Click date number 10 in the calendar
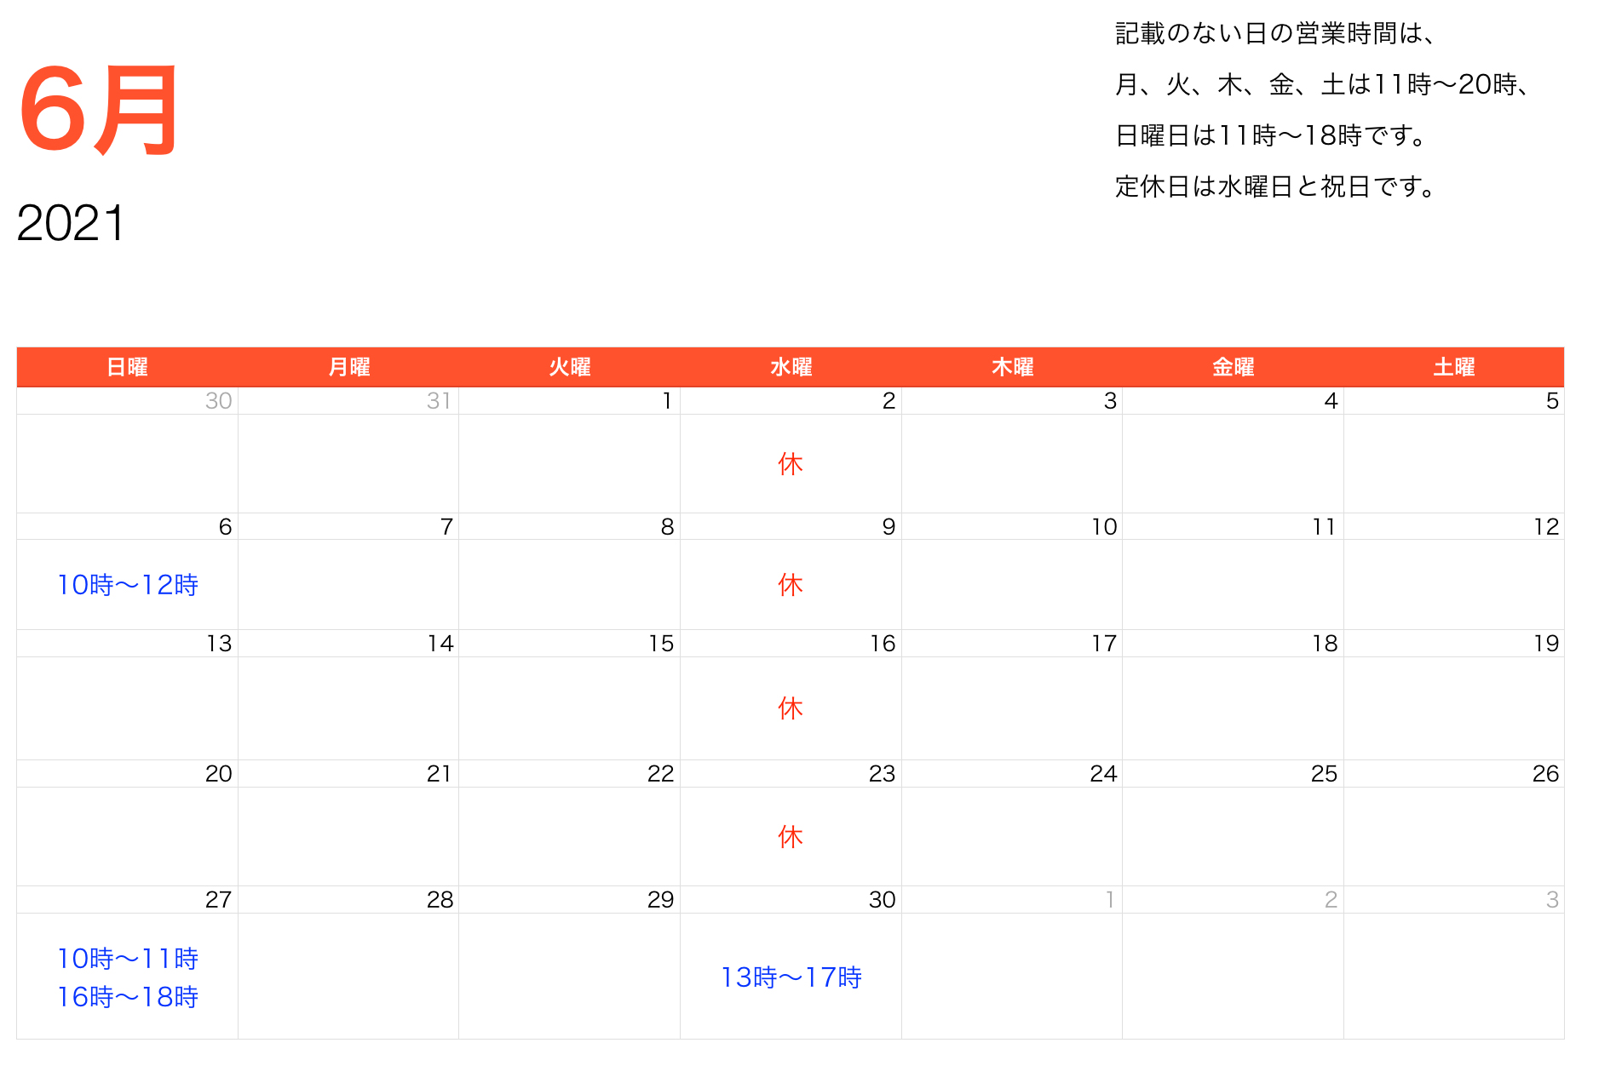Image resolution: width=1616 pixels, height=1083 pixels. point(1104,527)
